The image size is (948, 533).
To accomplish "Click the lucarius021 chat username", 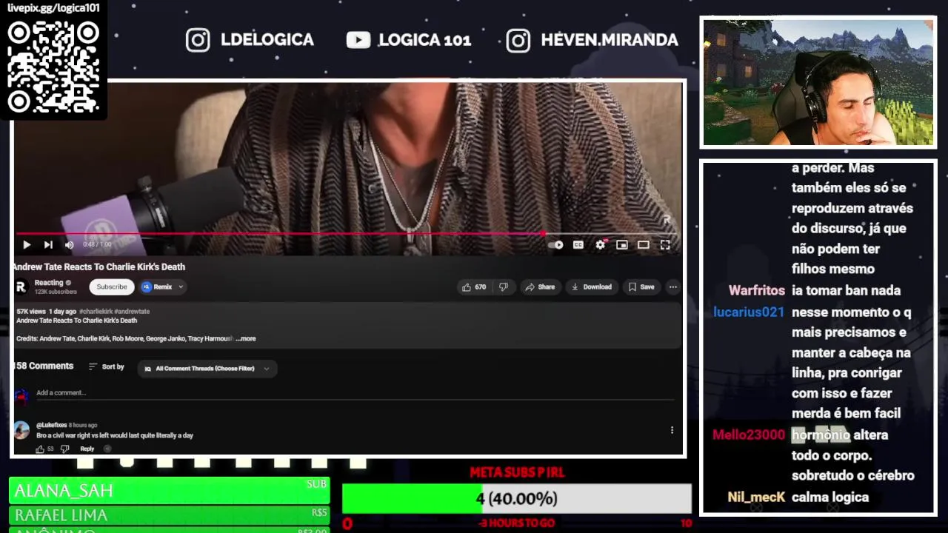I will (x=749, y=312).
